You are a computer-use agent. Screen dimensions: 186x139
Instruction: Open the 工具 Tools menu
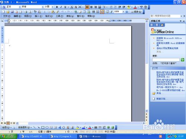coord(60,16)
